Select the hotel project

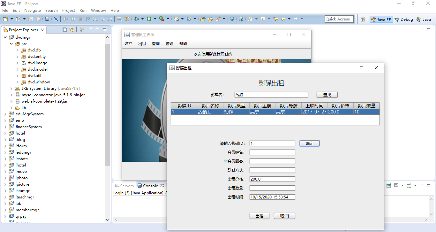point(20,133)
